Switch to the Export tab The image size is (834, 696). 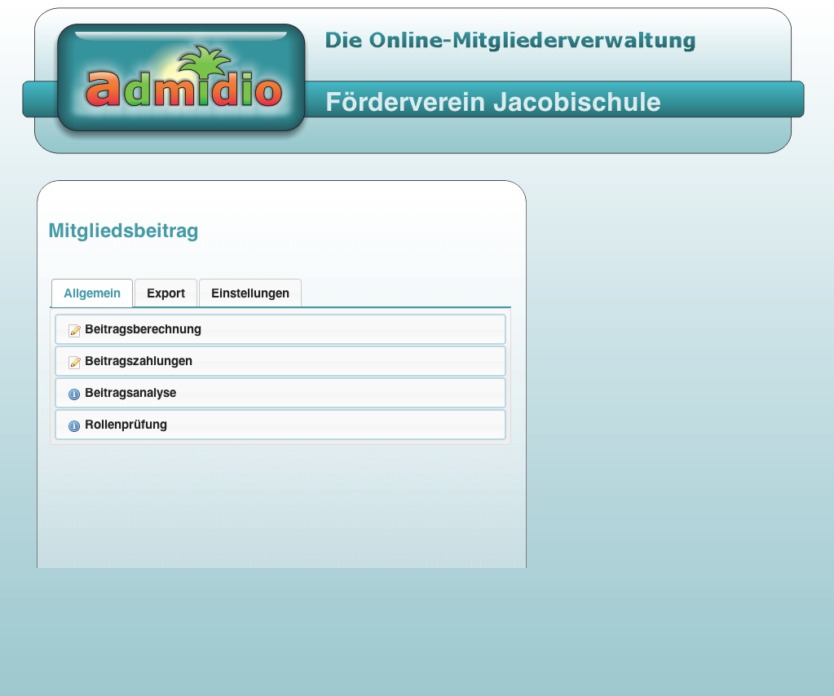click(165, 293)
